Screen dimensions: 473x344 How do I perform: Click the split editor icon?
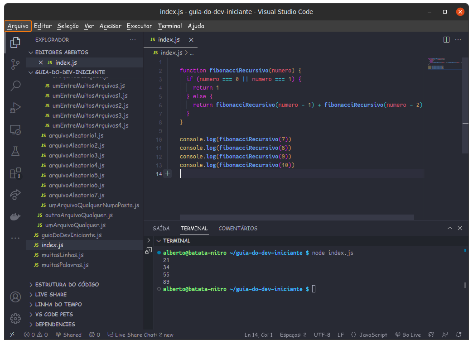pos(446,40)
